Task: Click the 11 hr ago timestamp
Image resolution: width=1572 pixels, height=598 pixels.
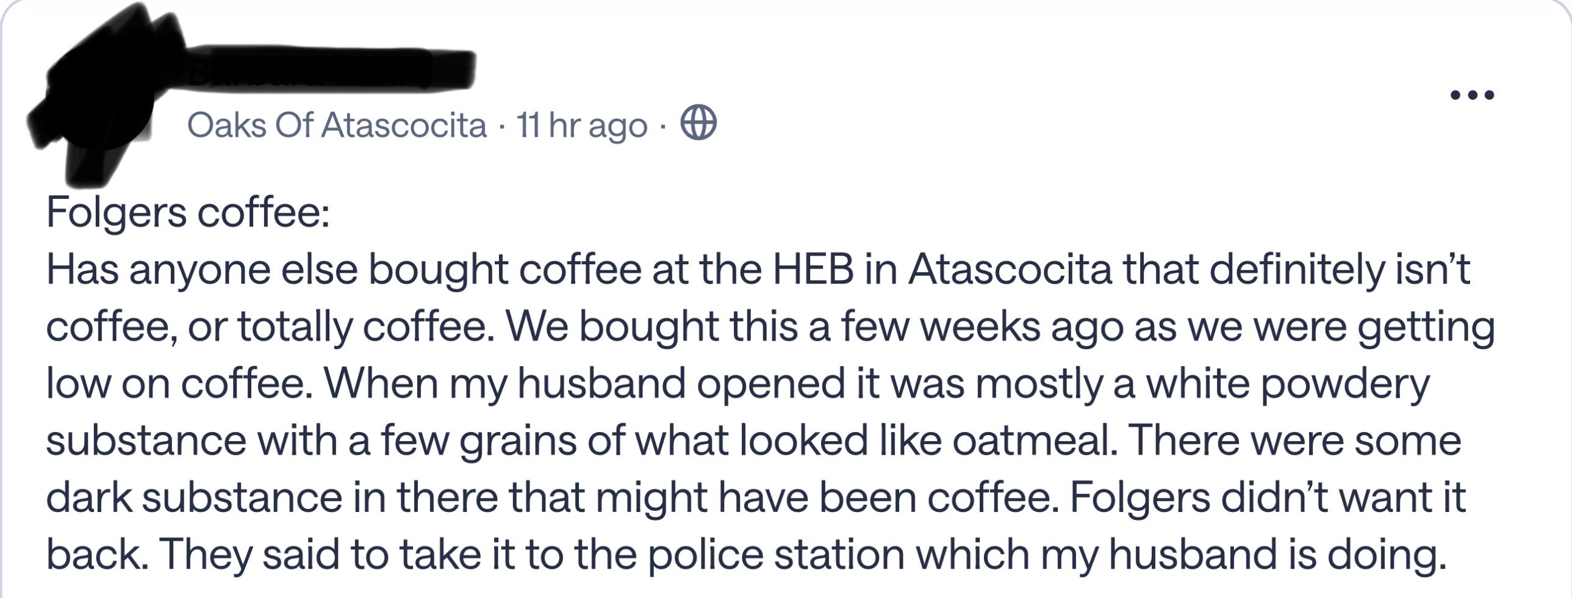Action: (x=581, y=126)
